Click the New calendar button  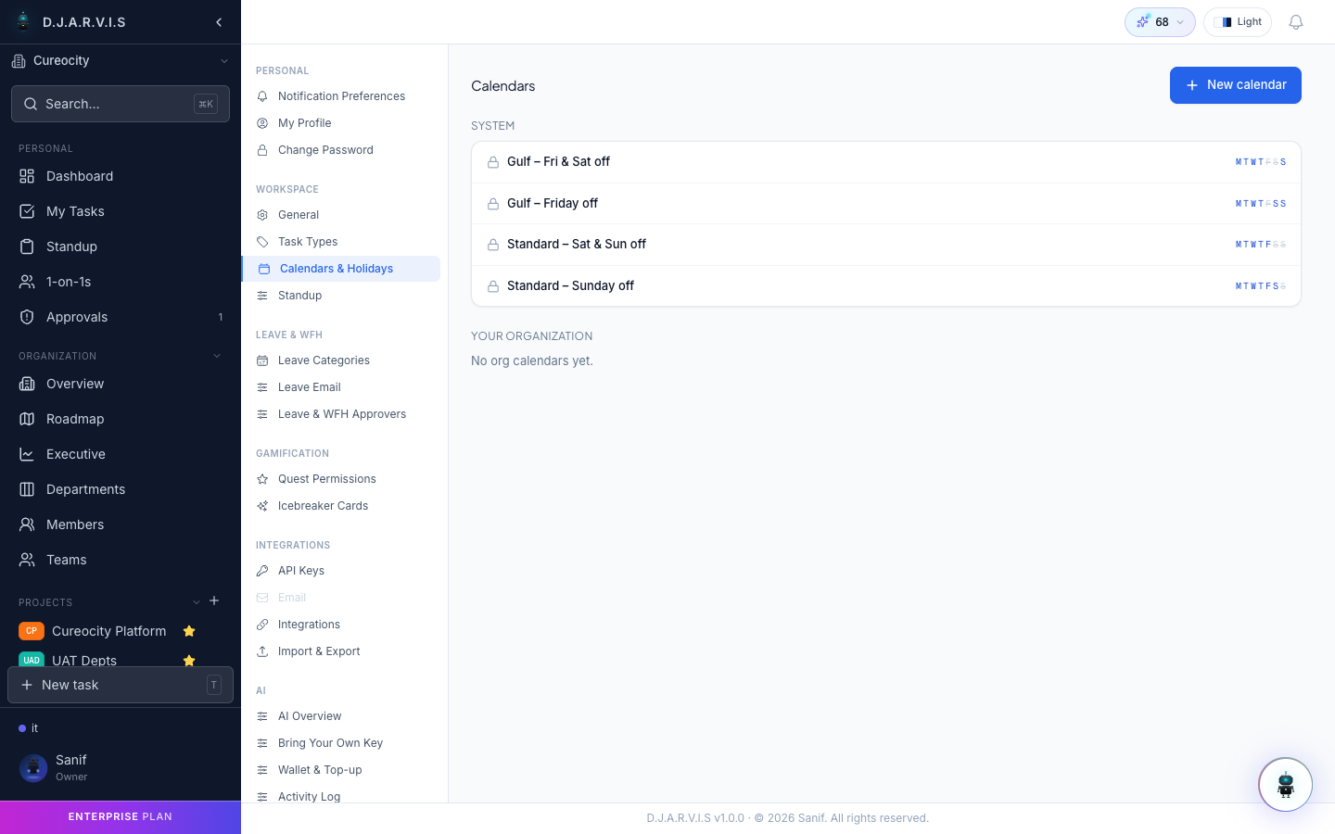point(1235,85)
